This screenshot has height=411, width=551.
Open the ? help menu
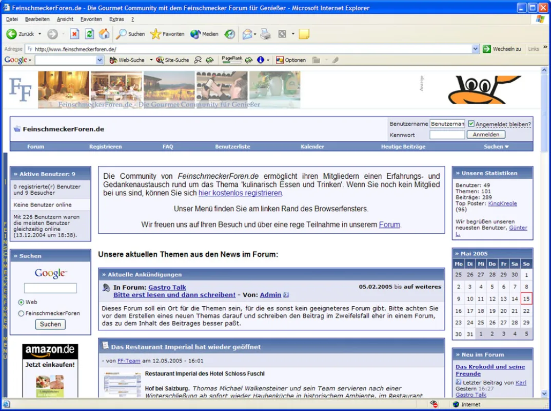coord(132,20)
